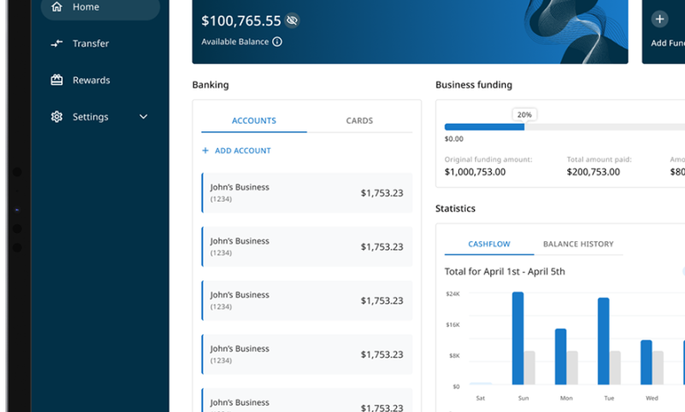Open the Transfer page from sidebar
685x412 pixels.
[x=90, y=43]
